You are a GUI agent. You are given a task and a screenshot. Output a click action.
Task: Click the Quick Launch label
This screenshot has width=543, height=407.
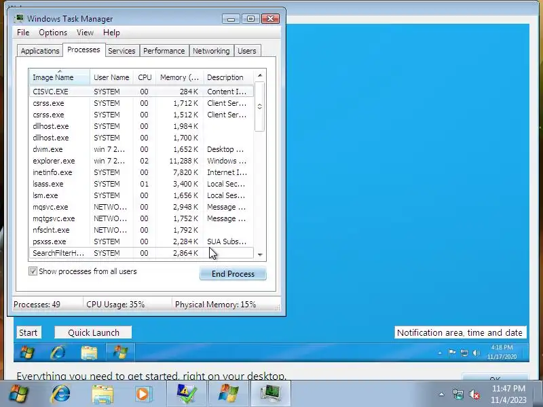coord(93,332)
